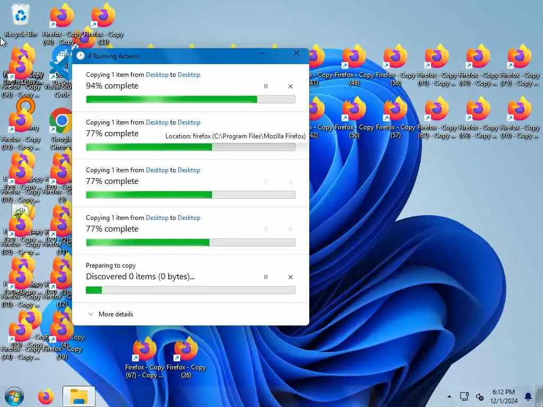Launch Firefox from the taskbar

46,396
